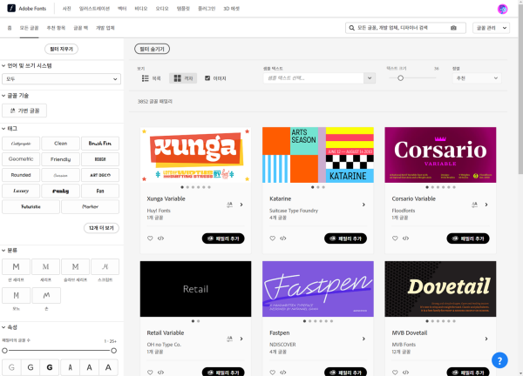Viewport: 523px width, 376px height.
Task: Open the all fonts tab
Action: click(x=29, y=28)
